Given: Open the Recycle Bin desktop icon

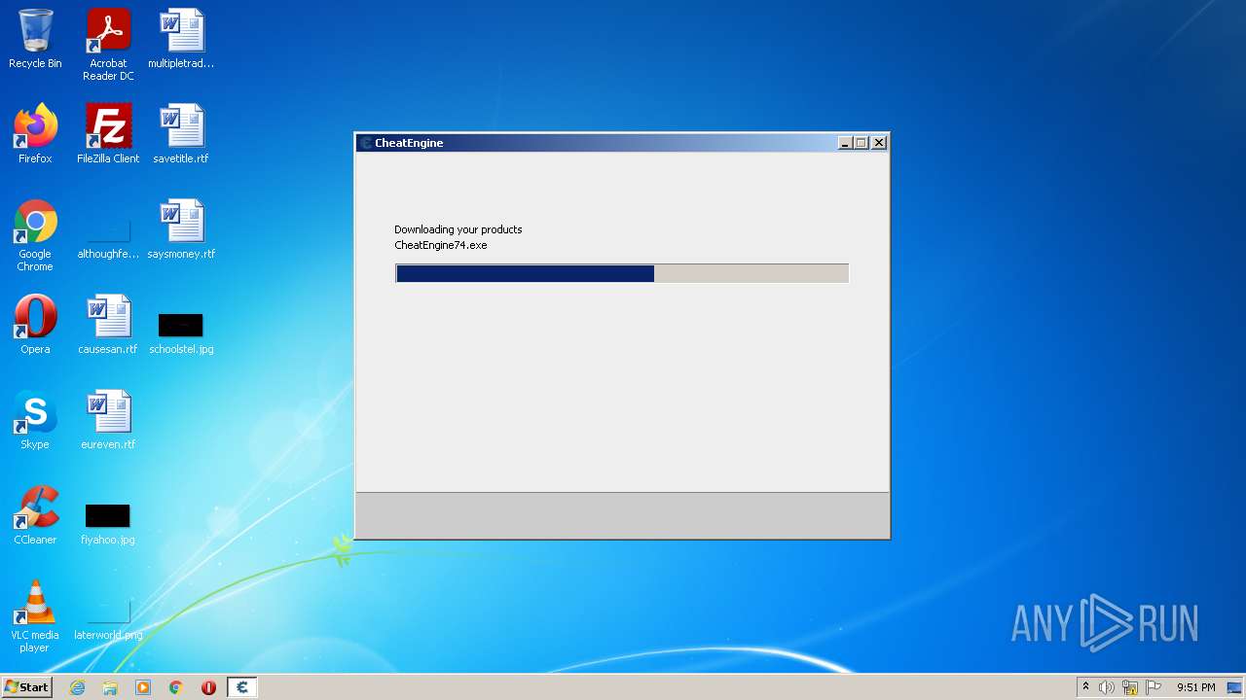Looking at the screenshot, I should tap(35, 40).
